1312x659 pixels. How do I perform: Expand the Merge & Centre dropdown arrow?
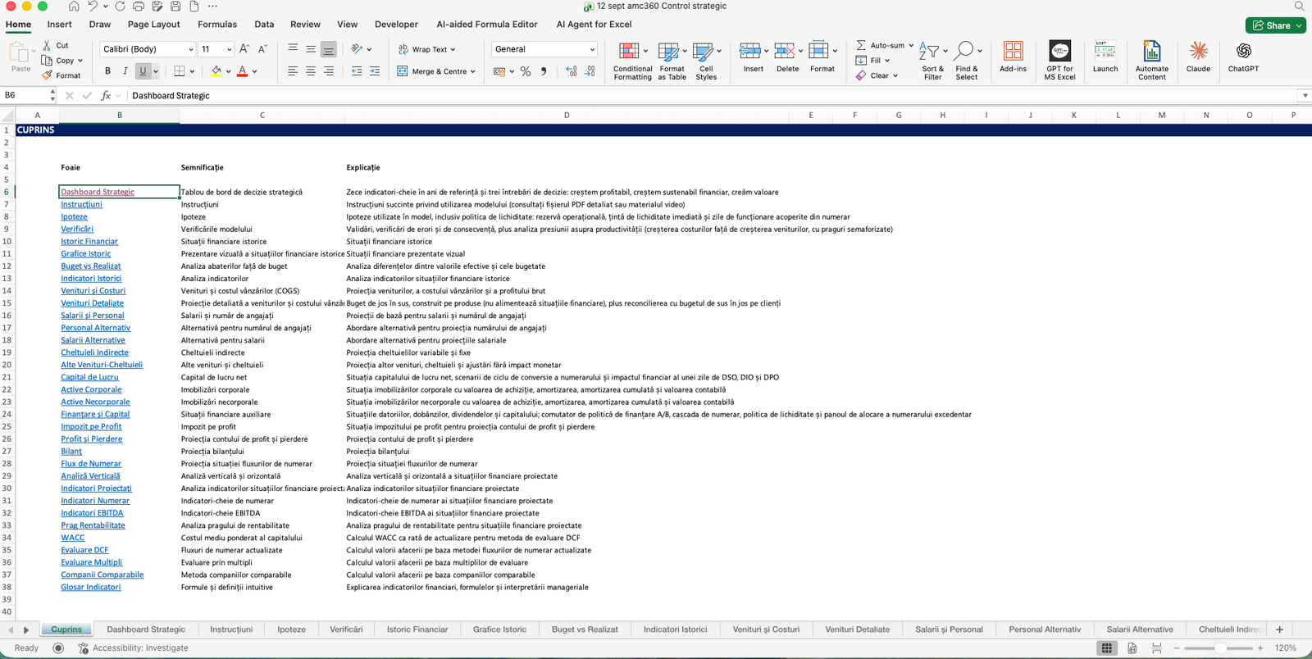[472, 71]
